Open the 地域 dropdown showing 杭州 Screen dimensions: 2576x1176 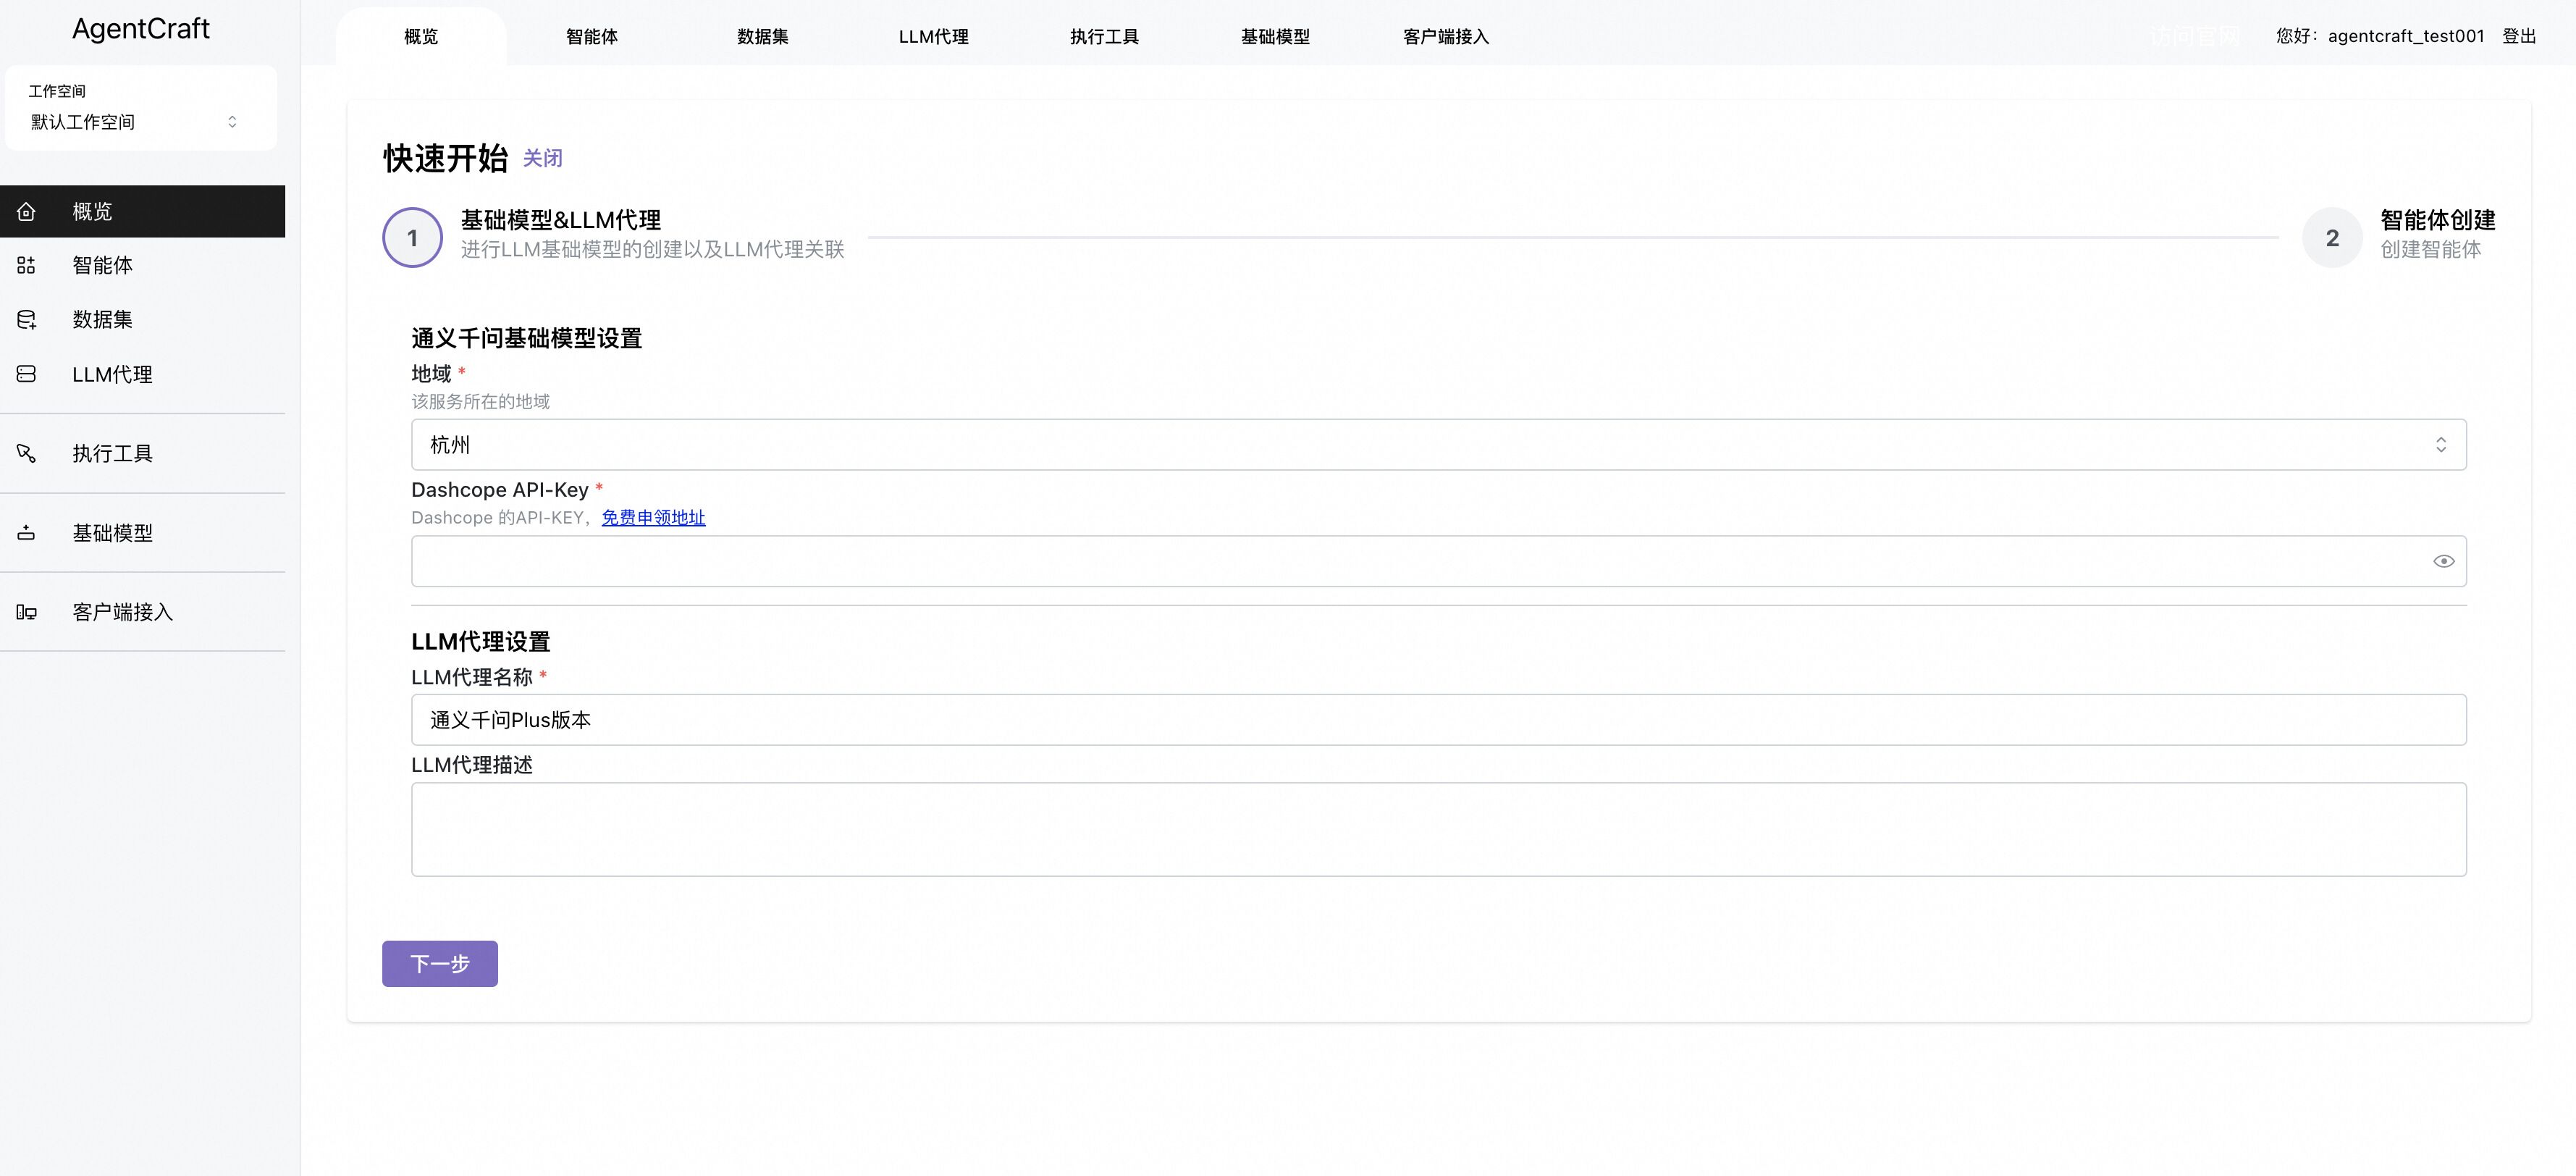pyautogui.click(x=1420, y=445)
